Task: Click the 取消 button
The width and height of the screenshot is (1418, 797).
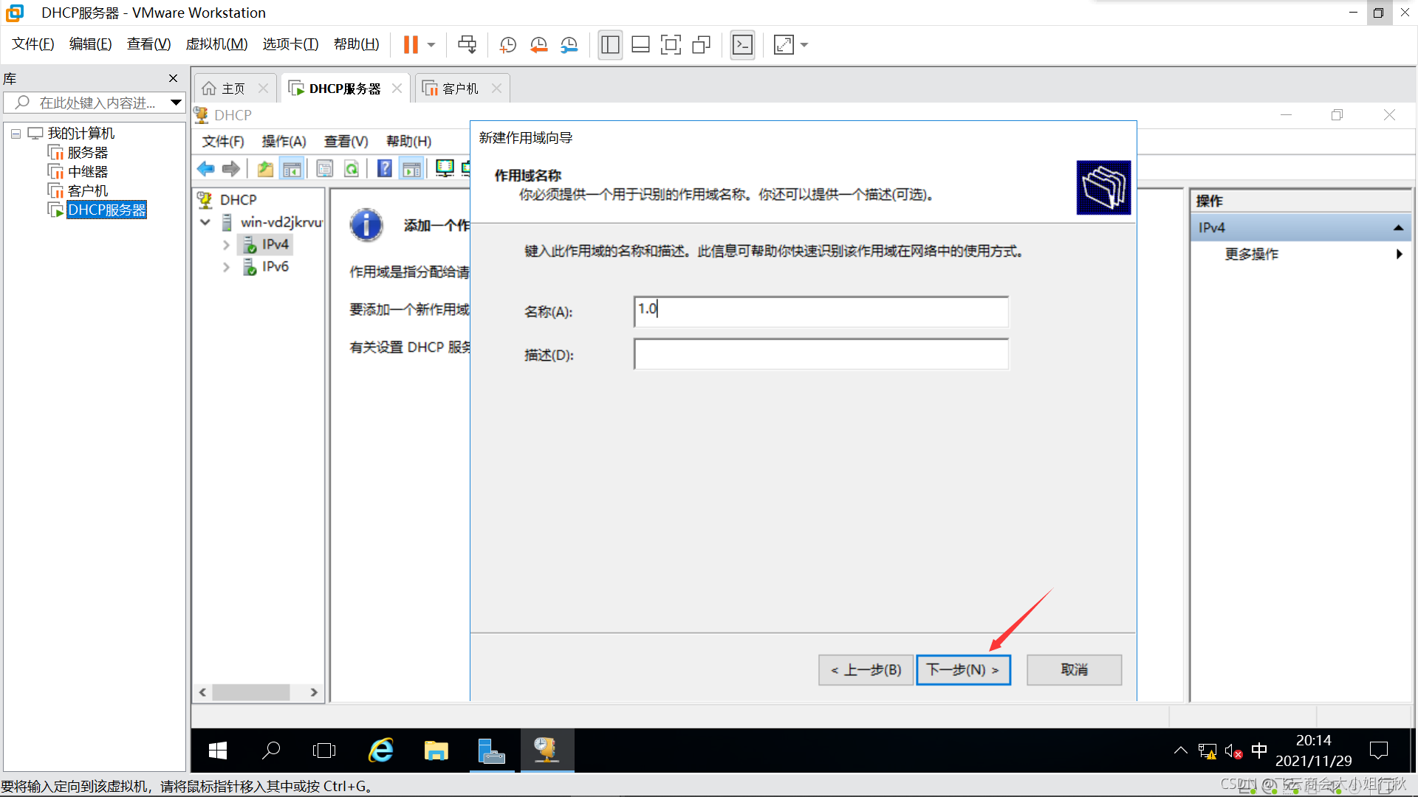Action: coord(1074,670)
